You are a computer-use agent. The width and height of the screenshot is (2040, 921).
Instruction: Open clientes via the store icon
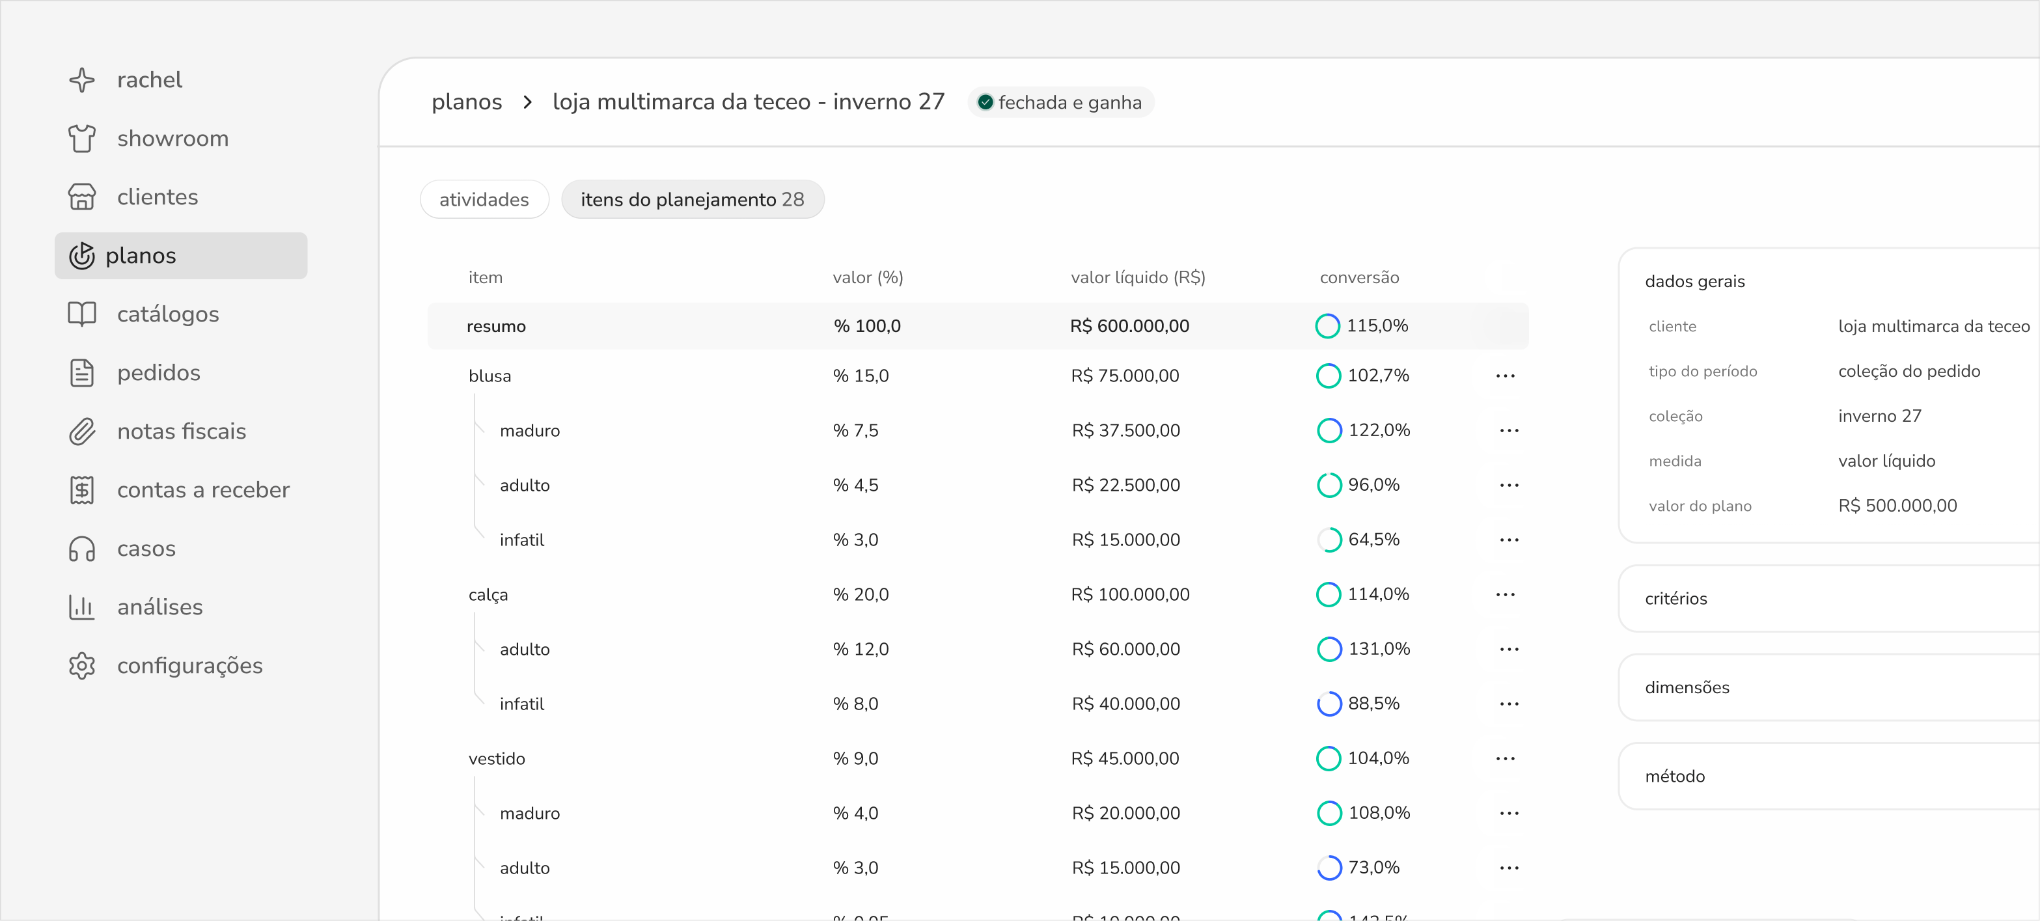click(x=81, y=197)
